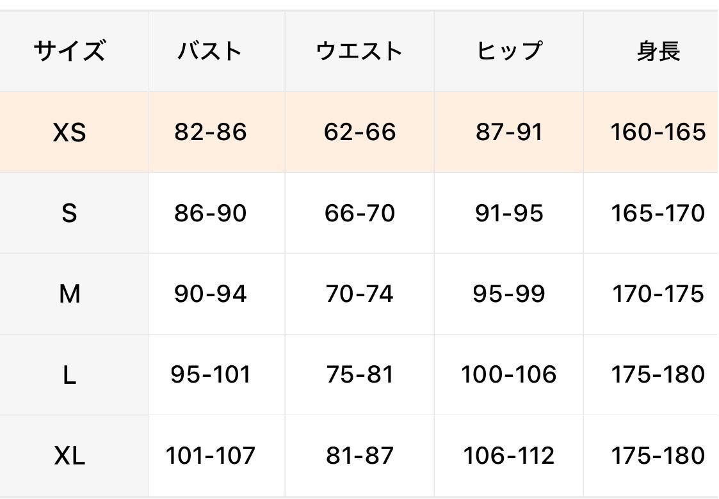Screen dimensions: 719x499
Task: Click the height value 160-165
Action: coord(658,132)
